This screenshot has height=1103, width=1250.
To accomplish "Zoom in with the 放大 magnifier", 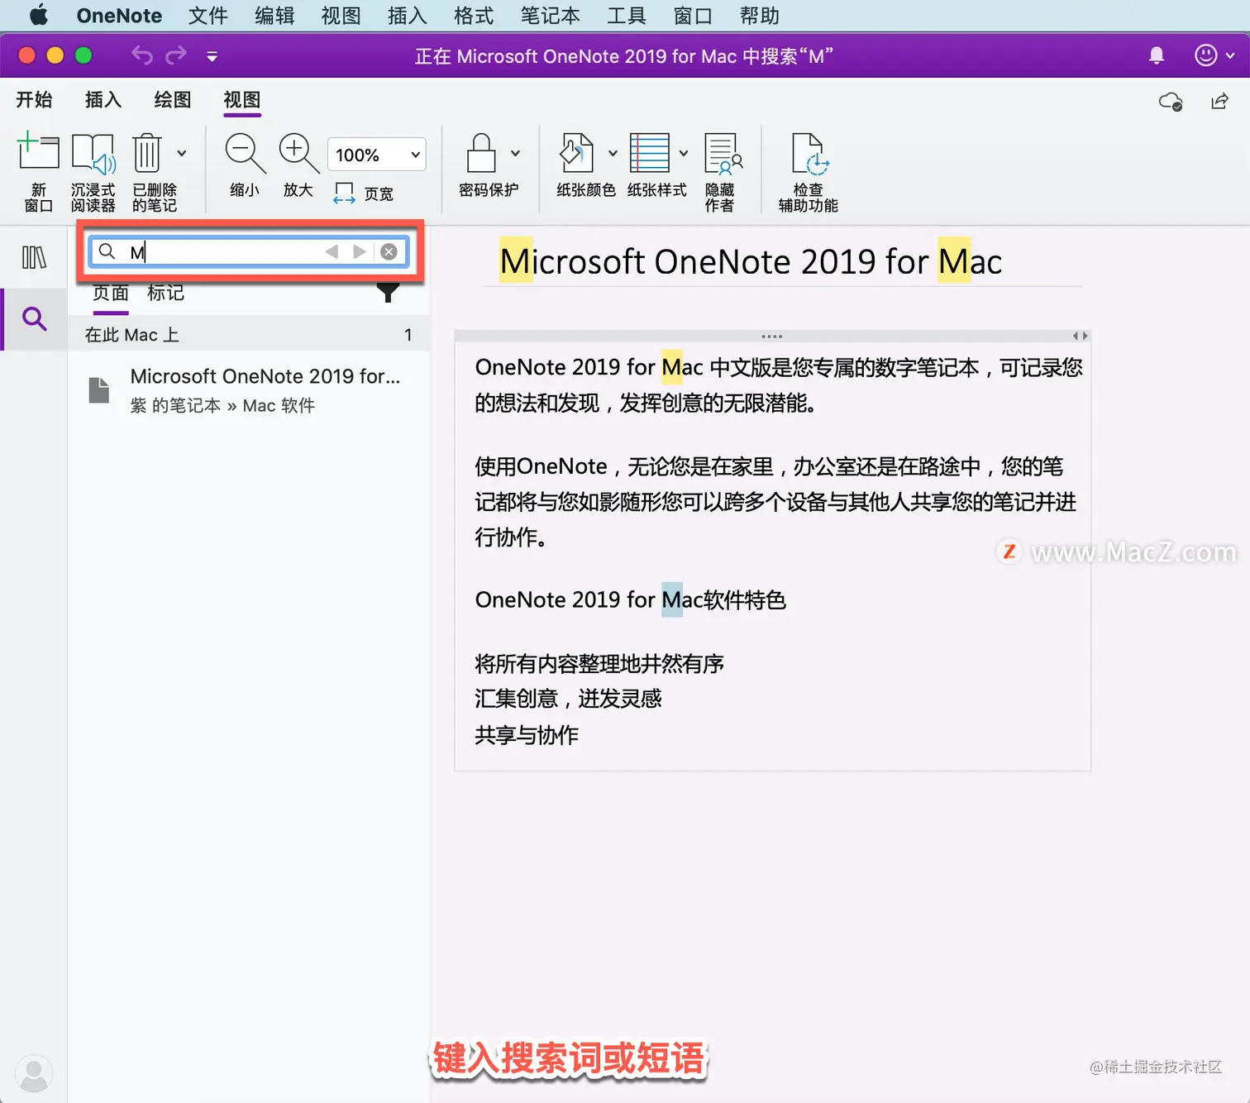I will [298, 165].
